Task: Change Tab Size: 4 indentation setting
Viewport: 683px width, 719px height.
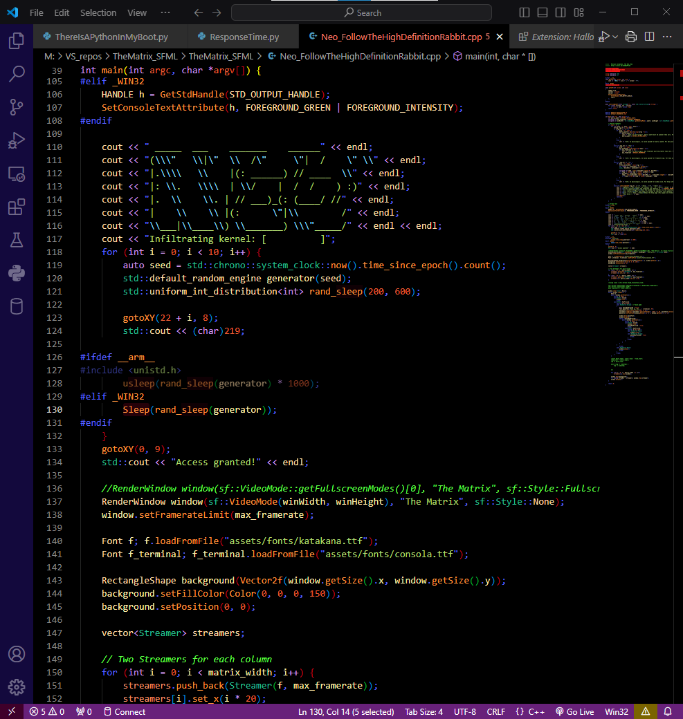Action: (424, 711)
